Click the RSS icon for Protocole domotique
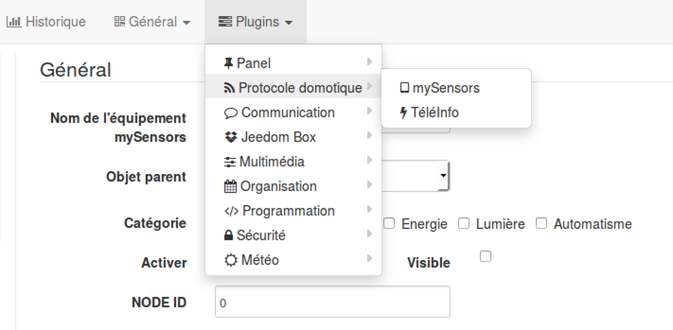The height and width of the screenshot is (330, 673). 229,88
